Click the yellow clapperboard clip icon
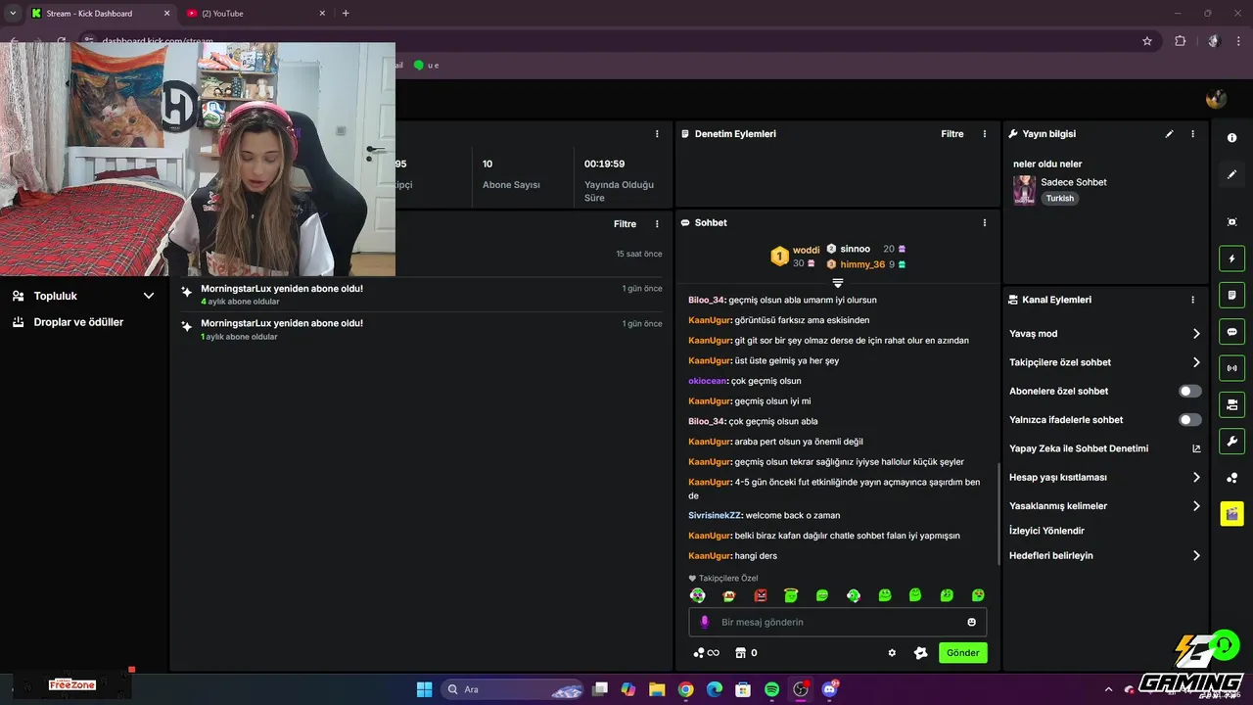 (1231, 513)
